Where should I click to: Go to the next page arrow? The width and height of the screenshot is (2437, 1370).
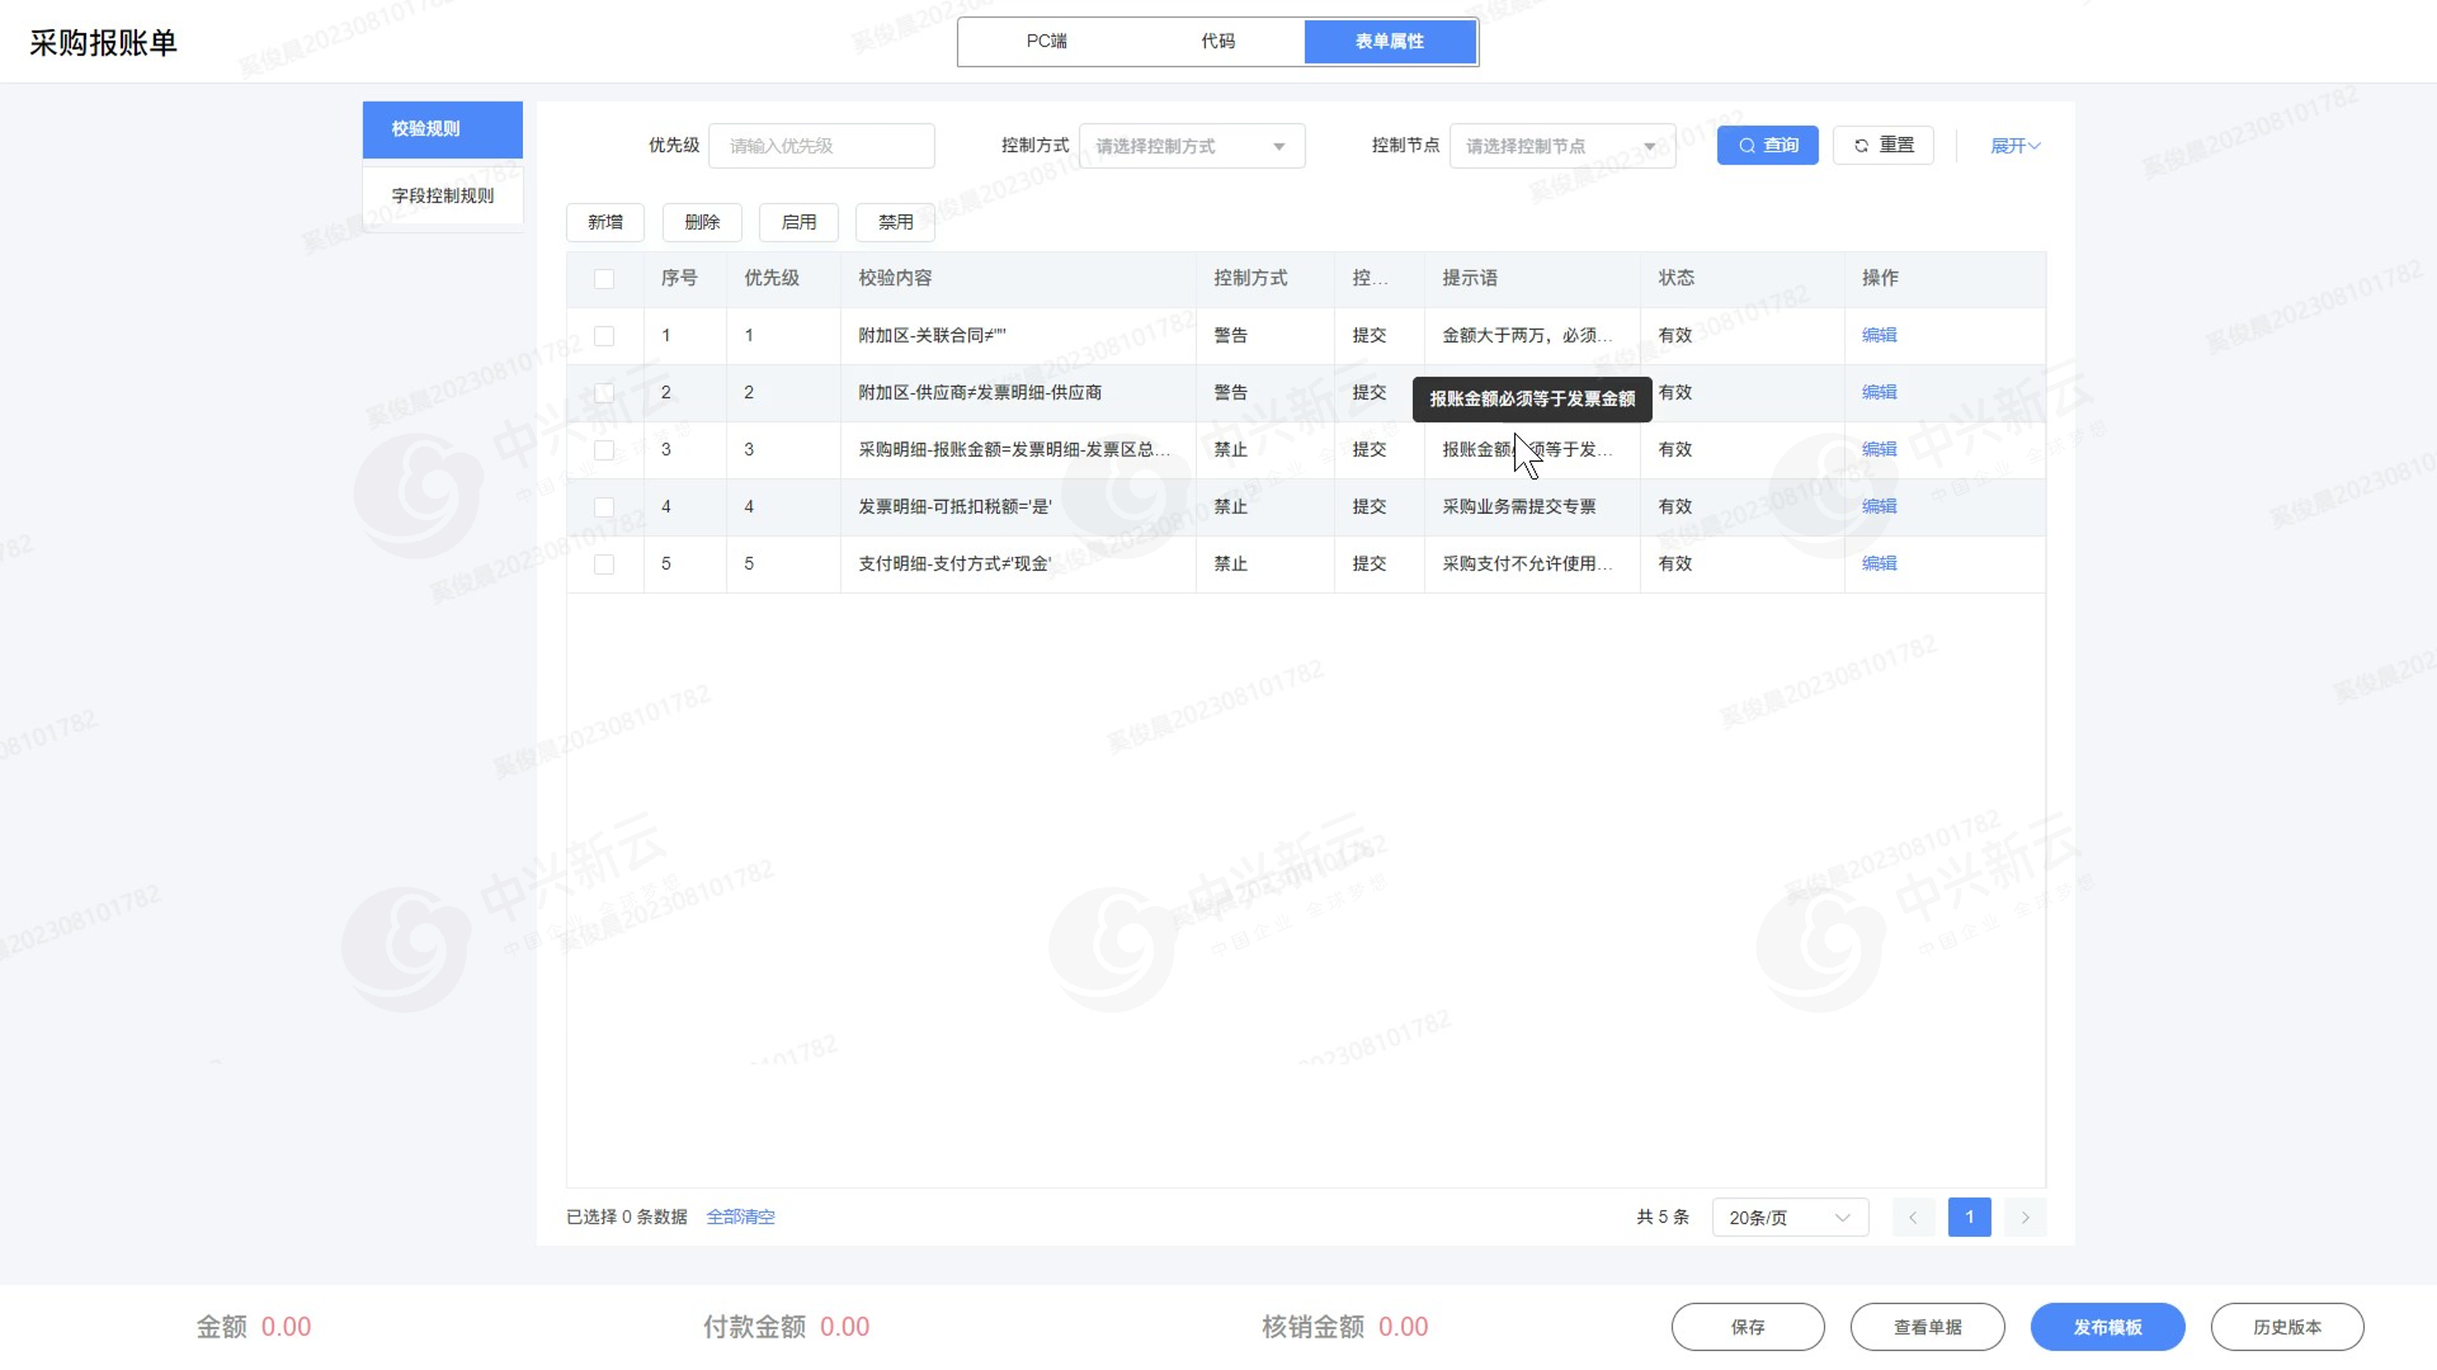[2024, 1217]
